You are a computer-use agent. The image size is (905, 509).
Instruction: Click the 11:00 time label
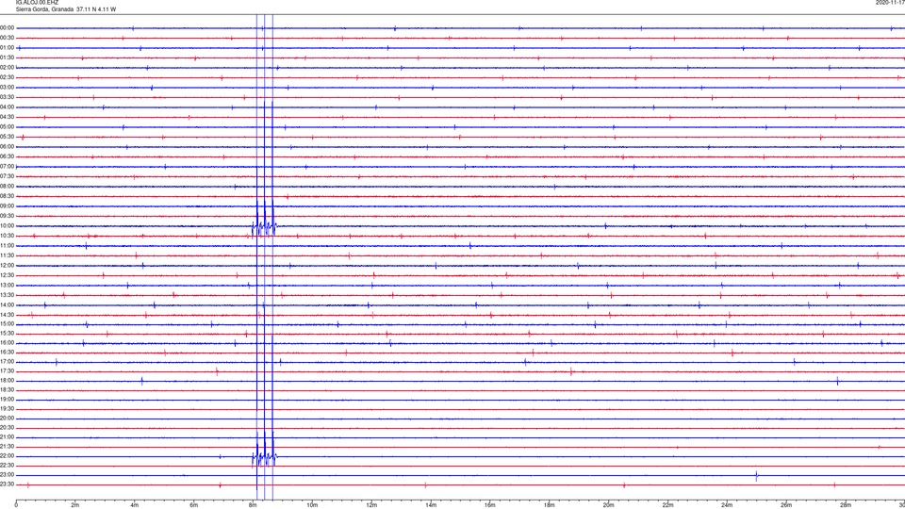click(7, 245)
